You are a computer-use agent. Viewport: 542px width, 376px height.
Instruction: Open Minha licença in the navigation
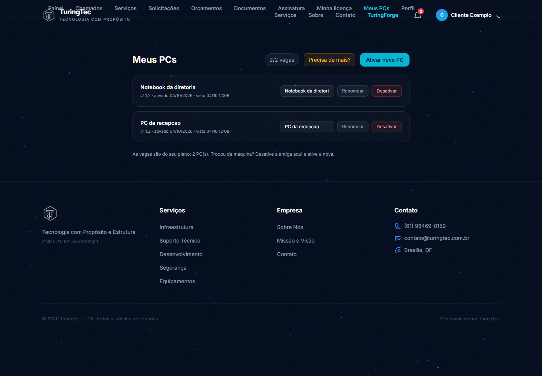click(x=334, y=8)
